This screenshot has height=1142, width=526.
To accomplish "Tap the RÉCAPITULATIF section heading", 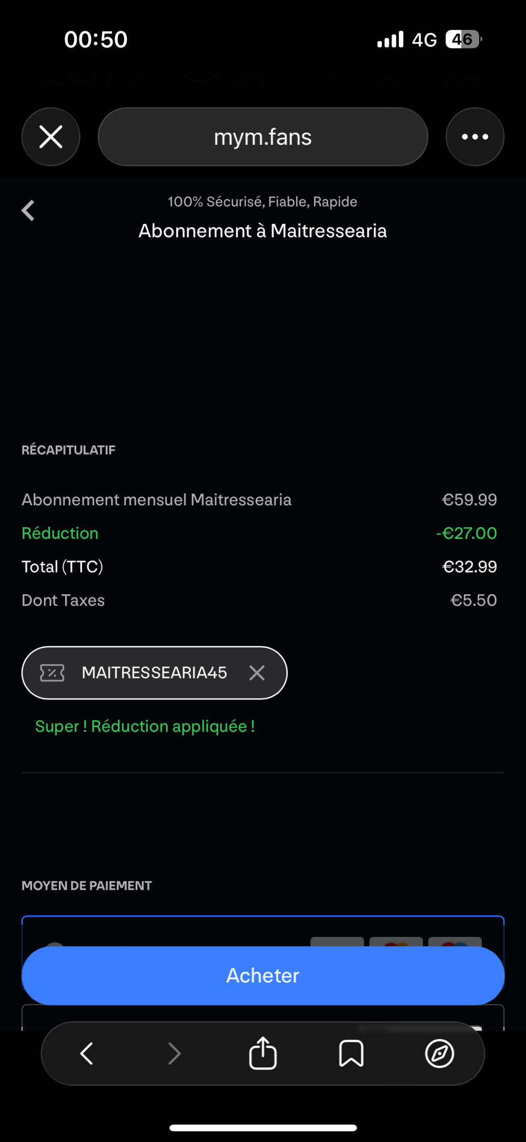I will pyautogui.click(x=68, y=450).
